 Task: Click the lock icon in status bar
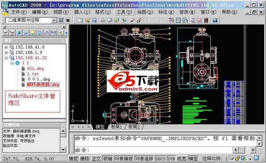(238, 159)
